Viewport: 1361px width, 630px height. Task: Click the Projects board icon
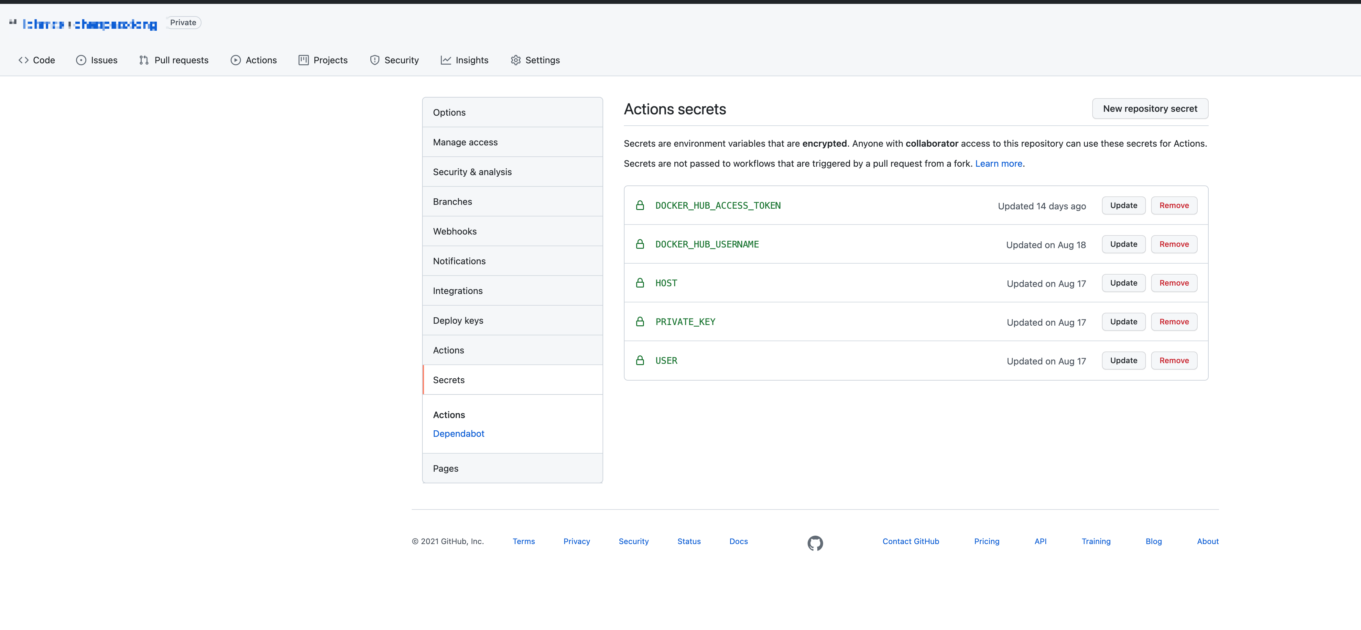[x=303, y=60]
